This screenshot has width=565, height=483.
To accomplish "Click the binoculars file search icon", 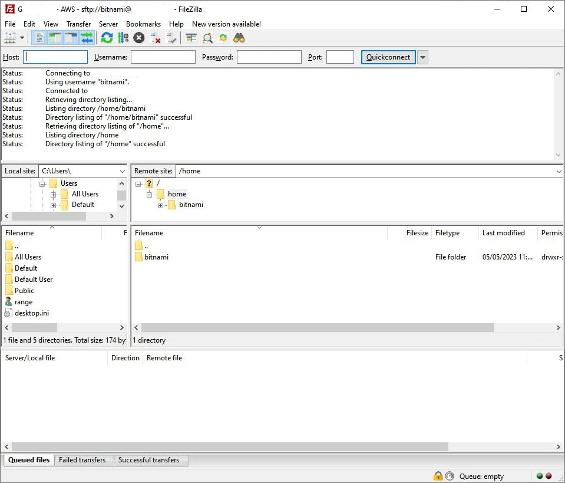I will click(x=239, y=38).
